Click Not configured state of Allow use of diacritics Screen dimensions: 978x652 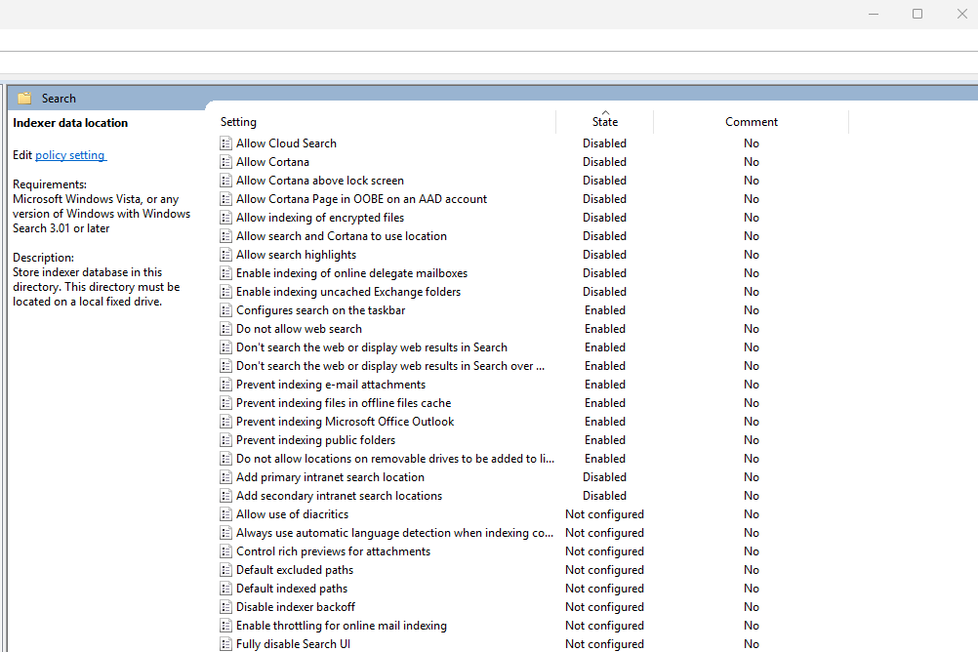point(604,514)
